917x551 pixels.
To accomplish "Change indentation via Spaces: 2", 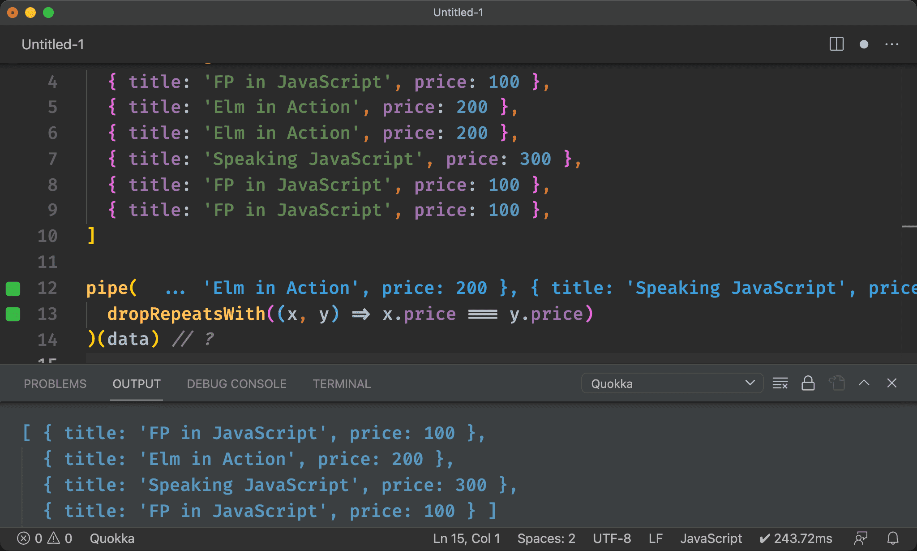I will (546, 538).
